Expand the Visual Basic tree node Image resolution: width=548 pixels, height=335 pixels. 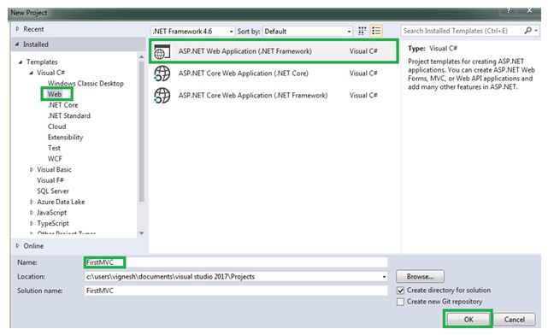point(32,170)
